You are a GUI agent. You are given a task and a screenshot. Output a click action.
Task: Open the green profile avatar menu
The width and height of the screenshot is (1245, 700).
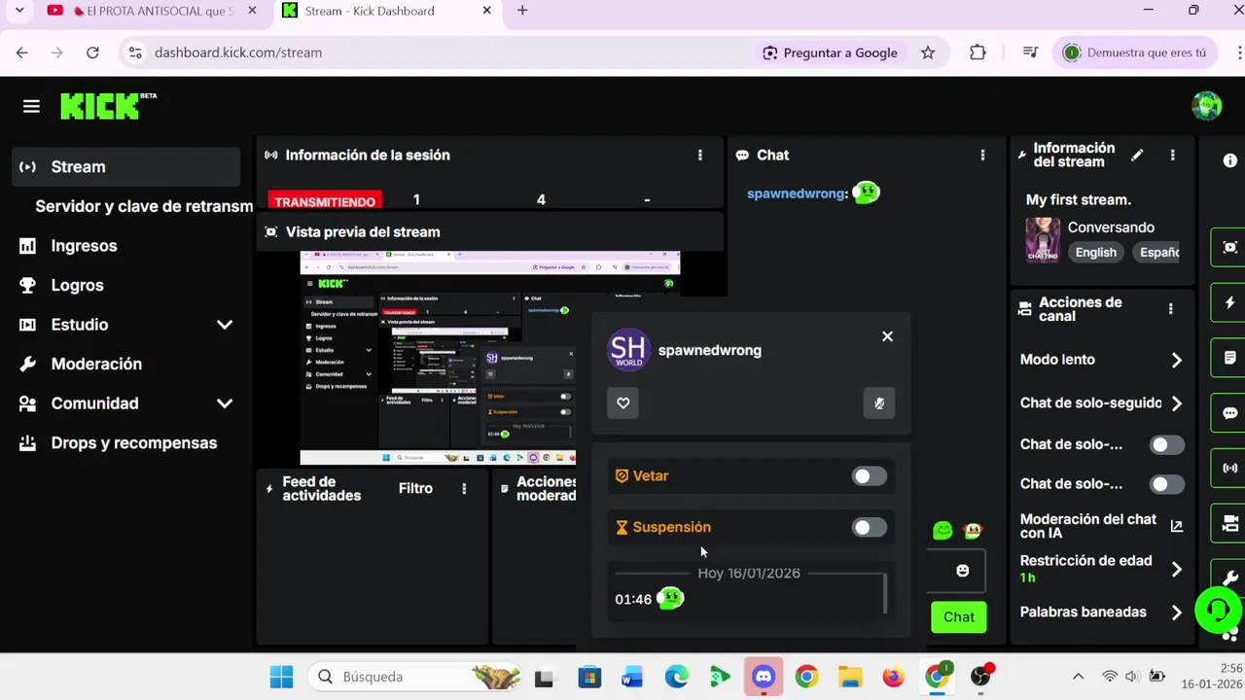tap(1206, 106)
